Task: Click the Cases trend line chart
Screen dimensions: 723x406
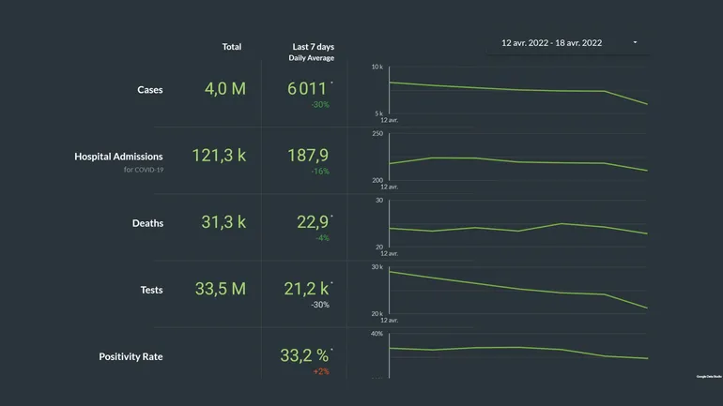Action: 517,91
